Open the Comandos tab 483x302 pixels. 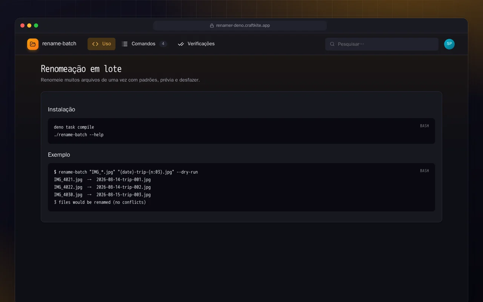pos(145,44)
